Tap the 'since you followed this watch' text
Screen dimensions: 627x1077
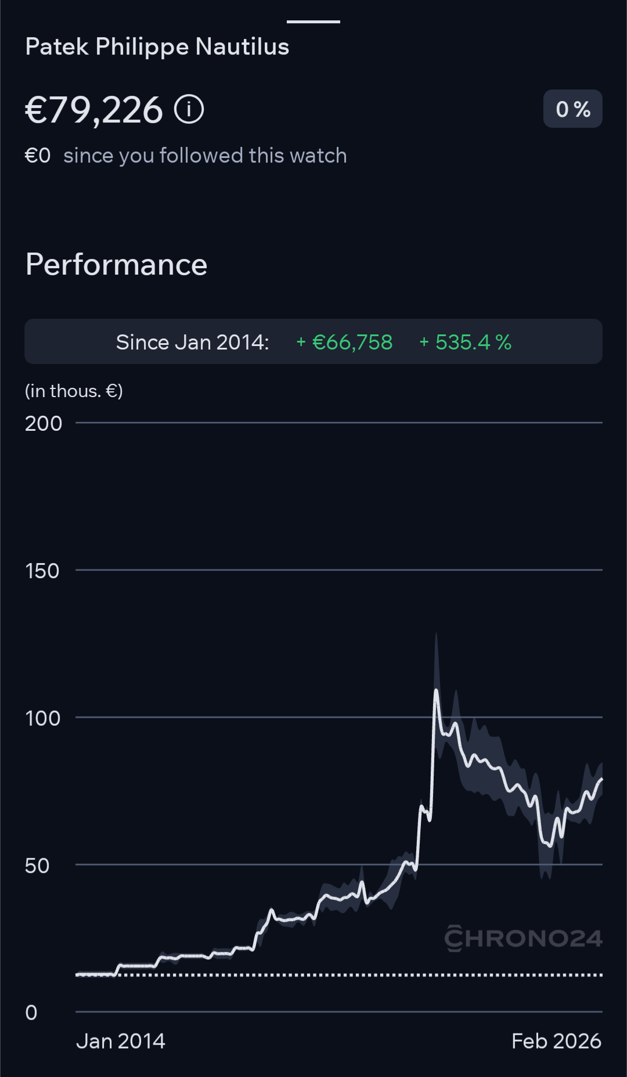[205, 156]
